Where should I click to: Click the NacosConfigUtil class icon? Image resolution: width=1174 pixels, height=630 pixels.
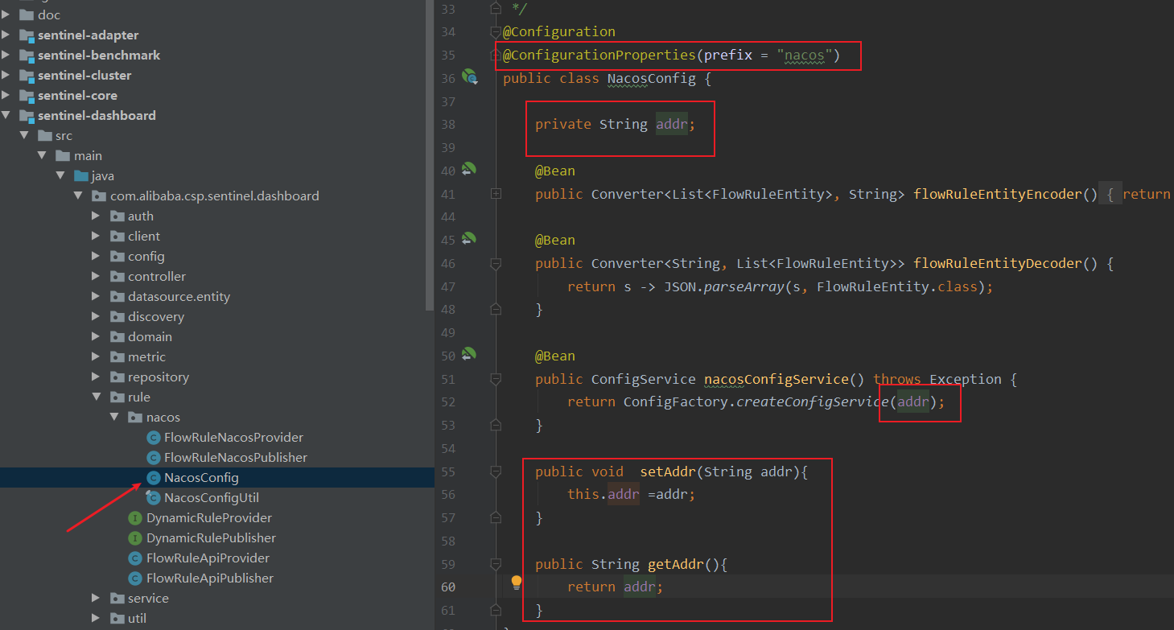[x=154, y=498]
